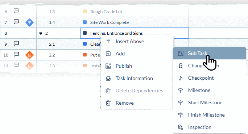Image resolution: width=248 pixels, height=134 pixels.
Task: Click the Insert Above arrow icon
Action: tap(108, 41)
